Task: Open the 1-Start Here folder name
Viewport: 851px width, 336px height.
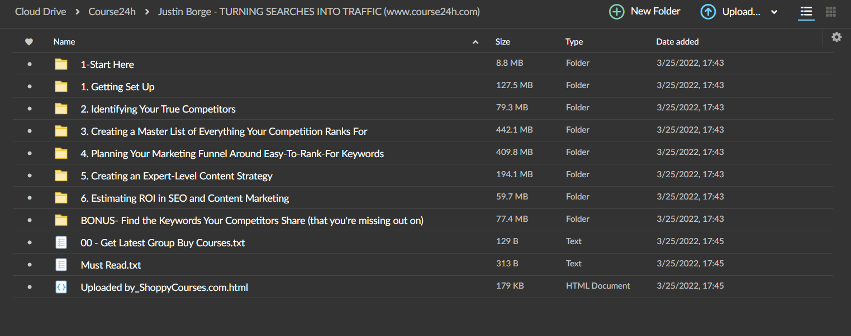Action: click(x=107, y=65)
